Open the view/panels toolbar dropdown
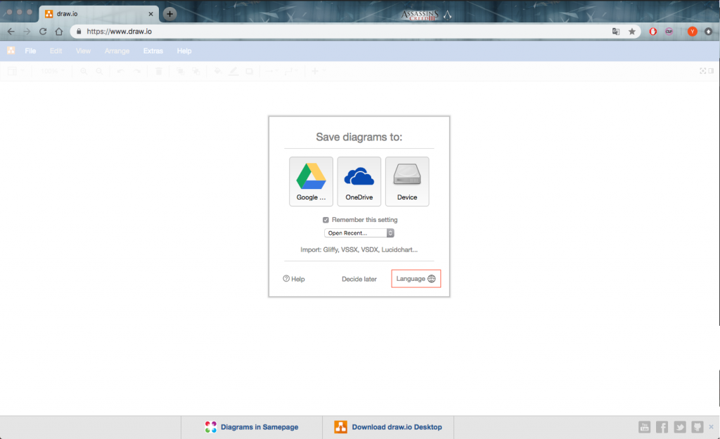 pyautogui.click(x=15, y=71)
